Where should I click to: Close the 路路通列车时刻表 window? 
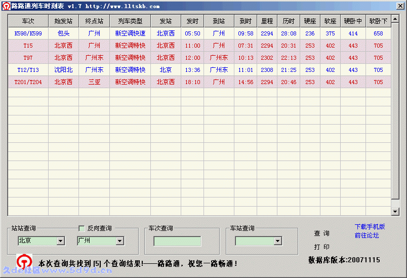click(400, 6)
